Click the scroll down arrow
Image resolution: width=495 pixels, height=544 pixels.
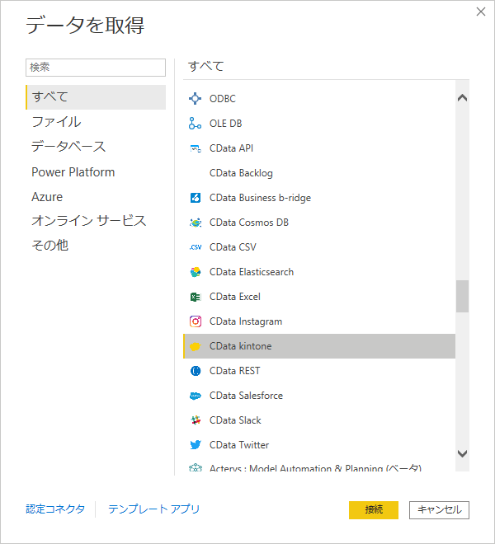[462, 453]
